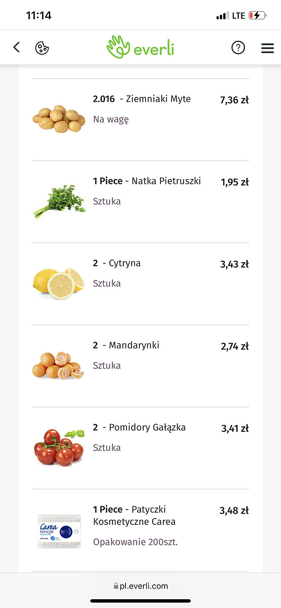Tap the mandarins product image
Screen dimensions: 281x608
coord(59,365)
